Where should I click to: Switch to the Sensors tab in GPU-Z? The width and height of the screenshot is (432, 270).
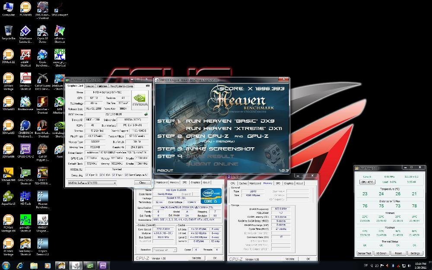coord(90,86)
